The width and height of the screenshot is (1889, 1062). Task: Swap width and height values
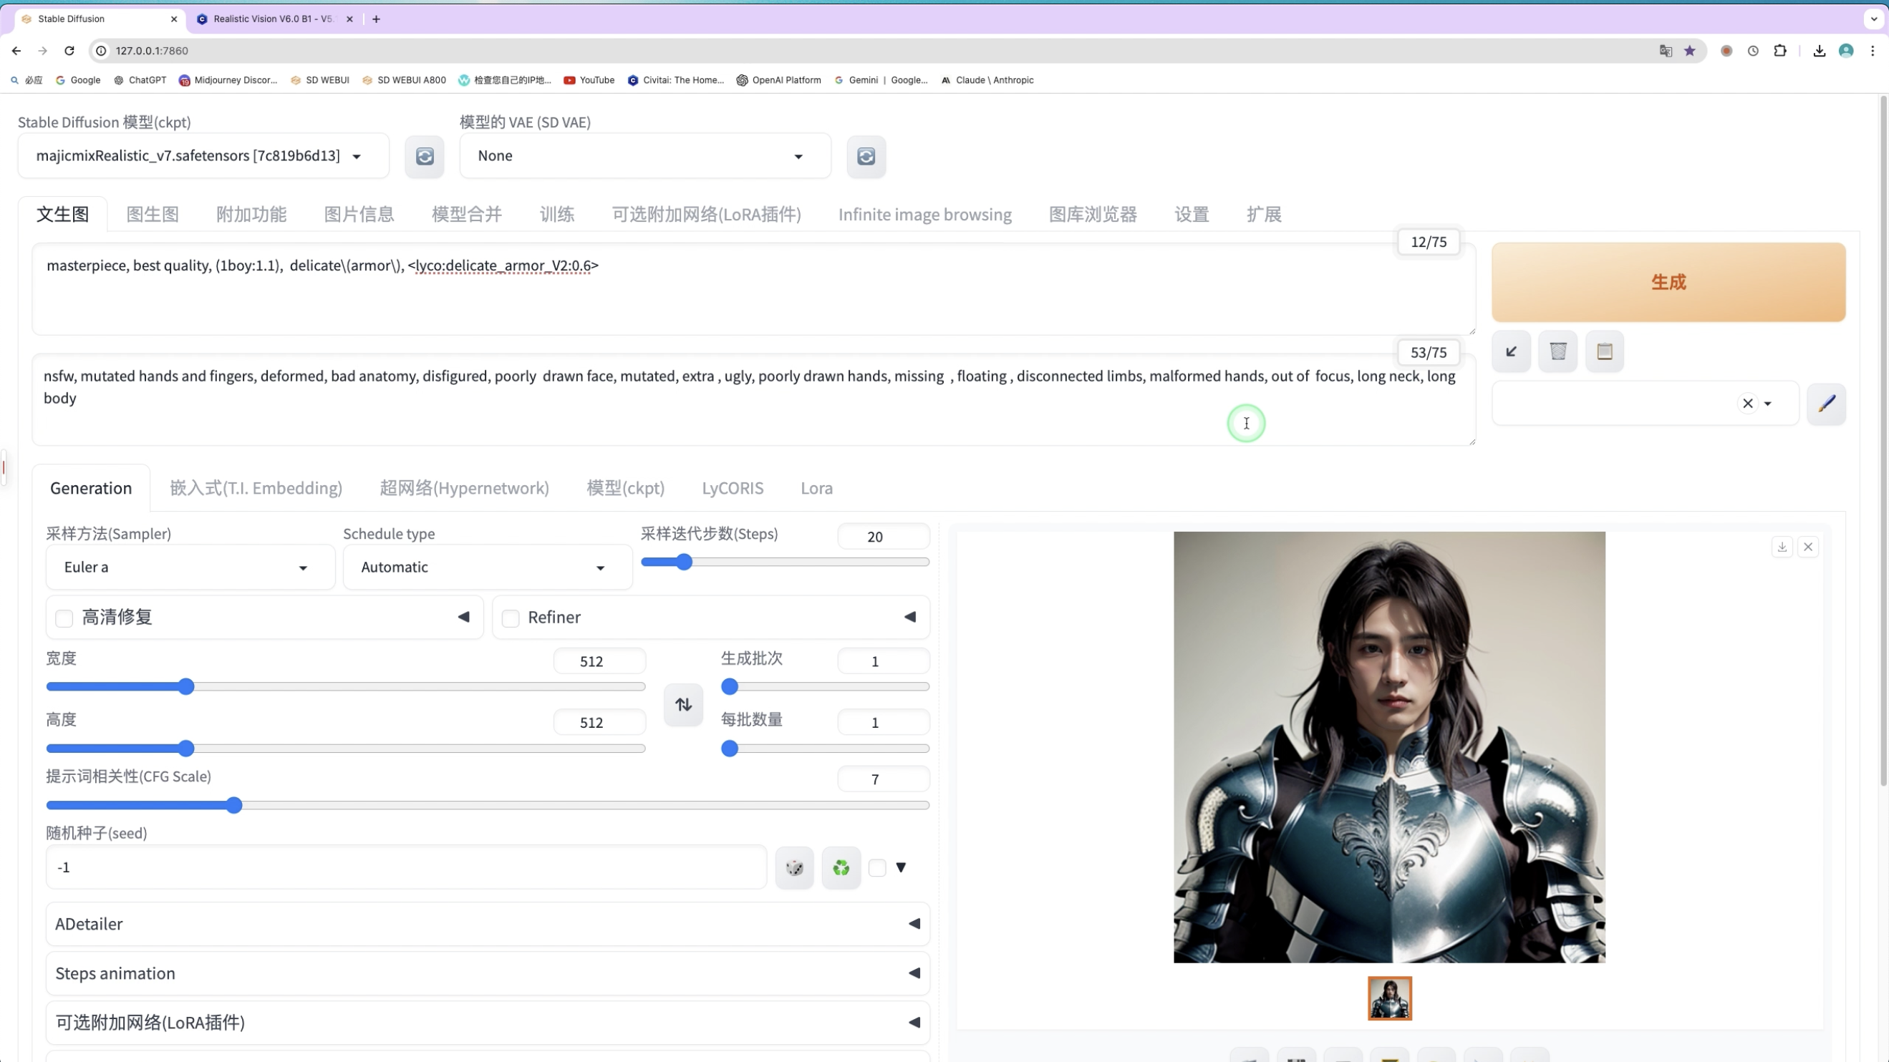coord(683,705)
